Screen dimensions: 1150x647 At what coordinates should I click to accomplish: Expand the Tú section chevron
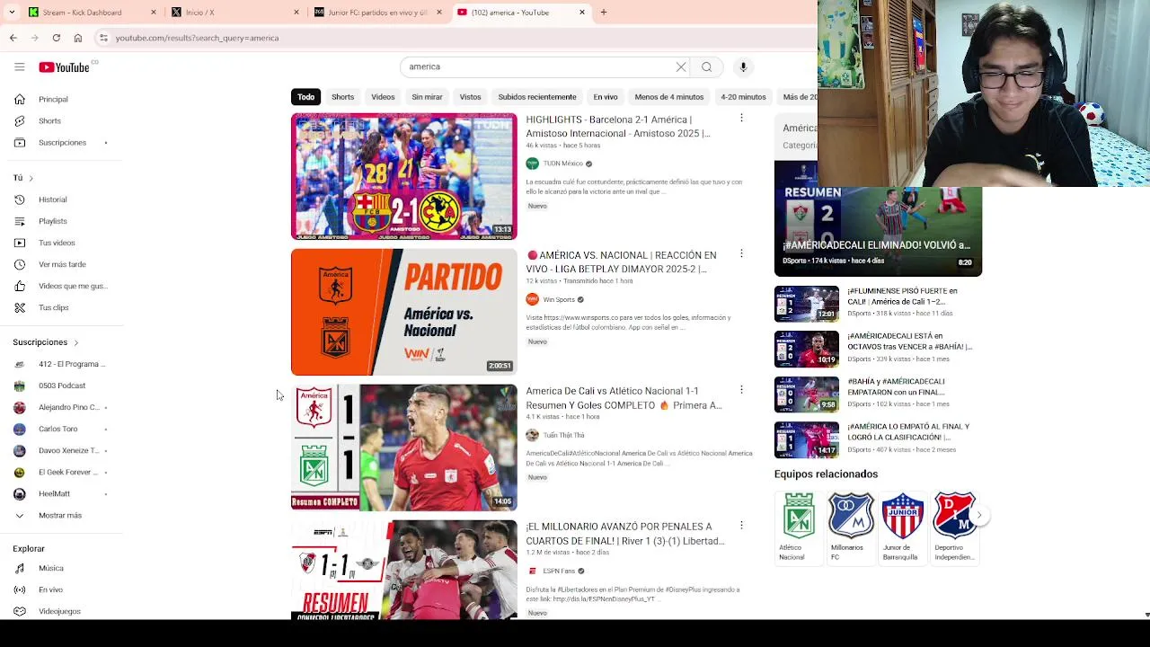(x=31, y=178)
